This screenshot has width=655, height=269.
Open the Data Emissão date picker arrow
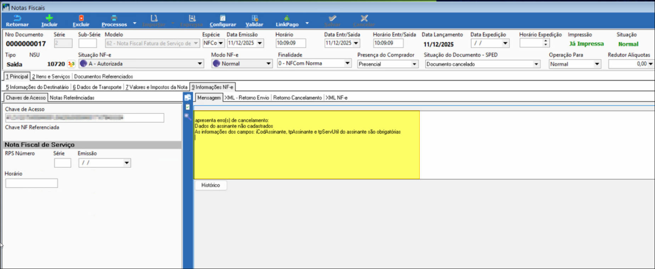(x=260, y=43)
